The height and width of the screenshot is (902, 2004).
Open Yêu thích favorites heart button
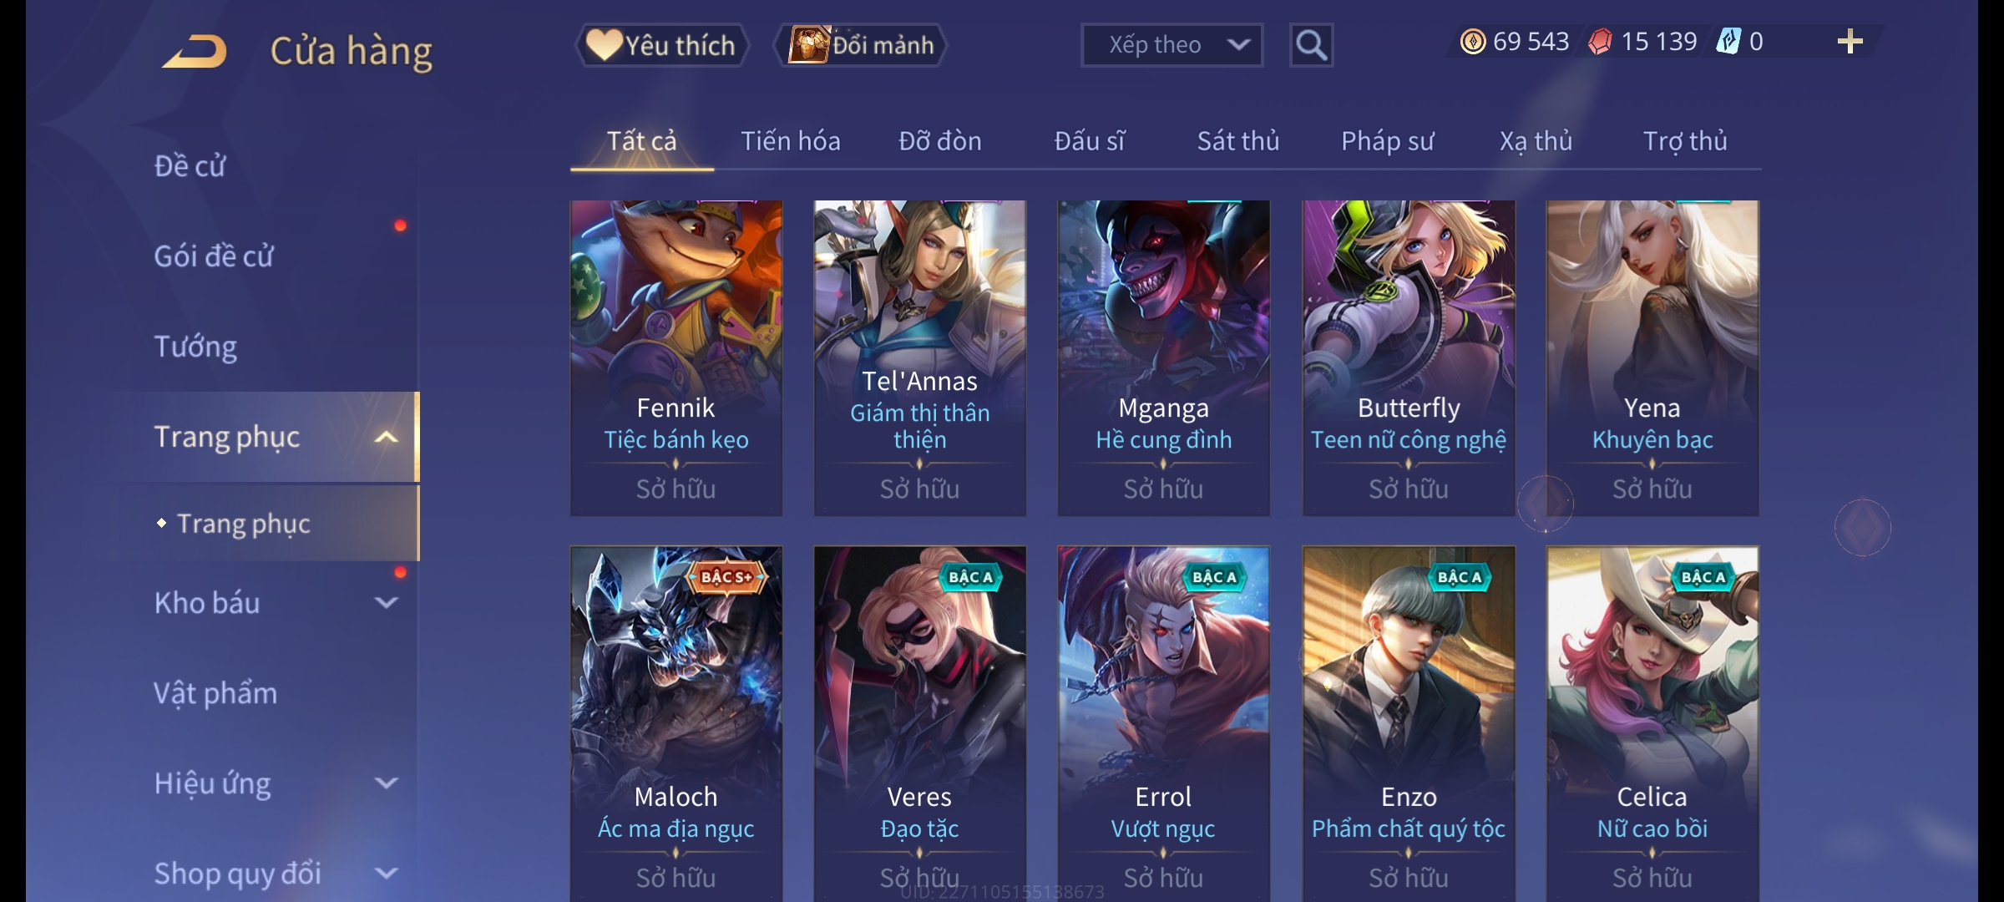661,45
